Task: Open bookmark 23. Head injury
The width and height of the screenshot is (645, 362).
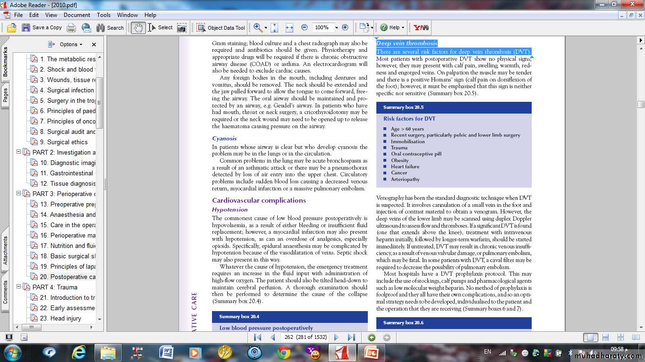Action: pyautogui.click(x=60, y=318)
